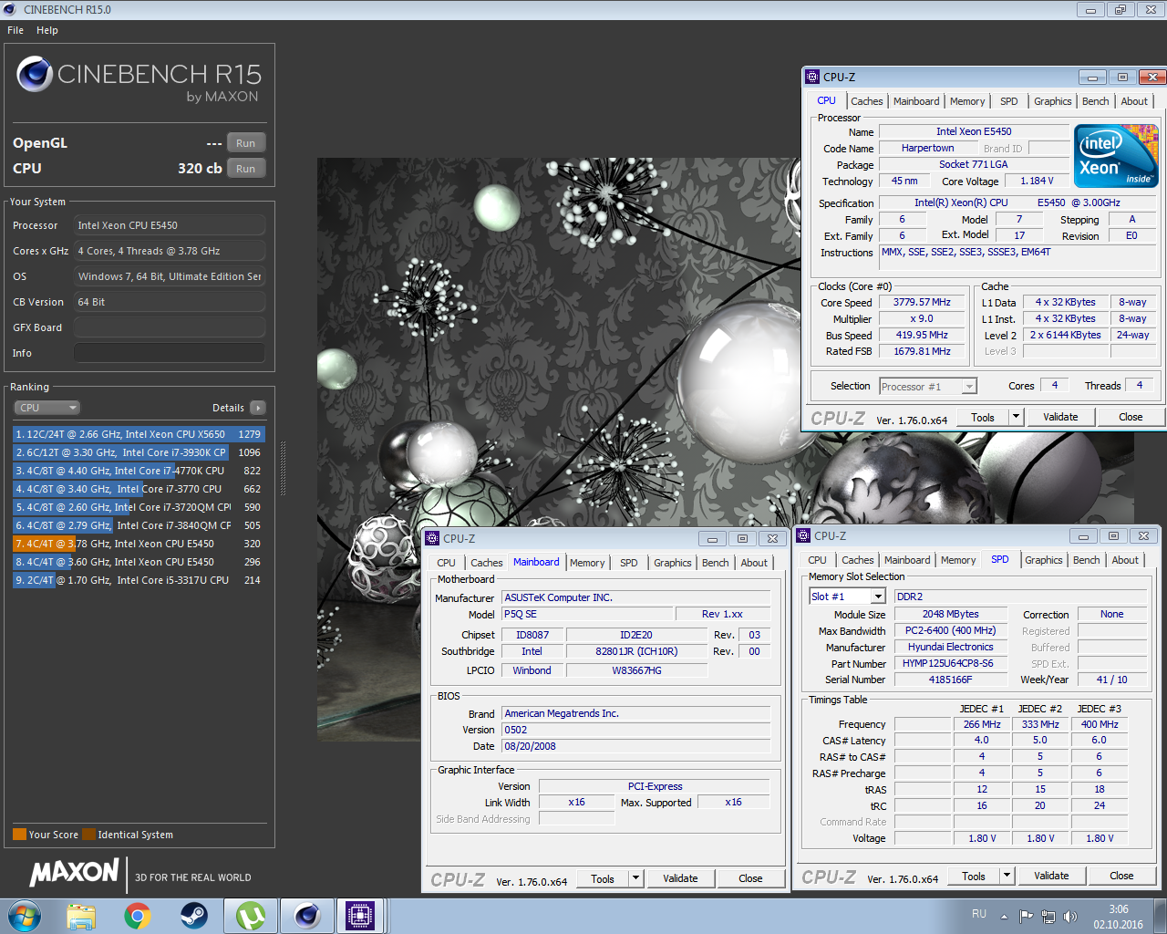Click the CPU-Z CPU window title icon
Image resolution: width=1167 pixels, height=934 pixels.
click(812, 77)
